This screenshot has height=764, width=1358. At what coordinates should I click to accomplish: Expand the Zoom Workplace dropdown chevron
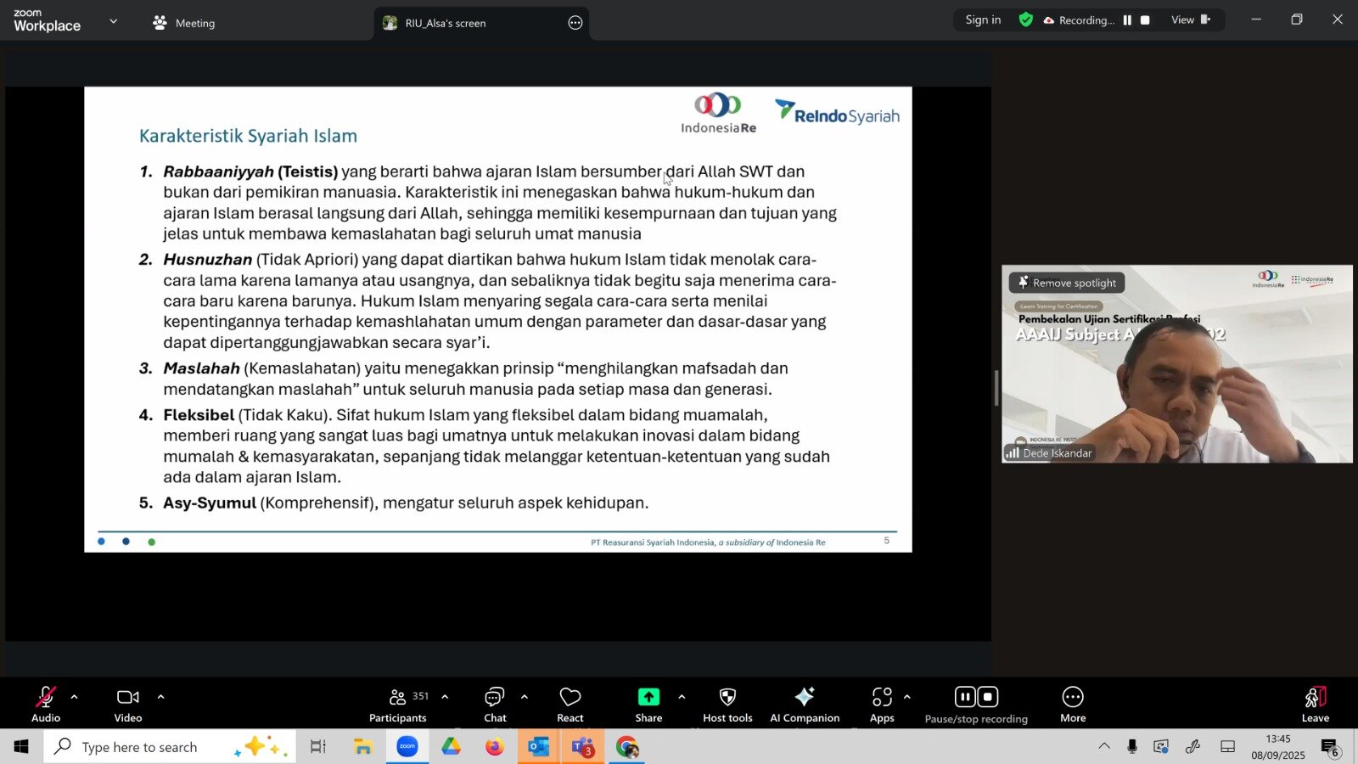click(x=114, y=21)
